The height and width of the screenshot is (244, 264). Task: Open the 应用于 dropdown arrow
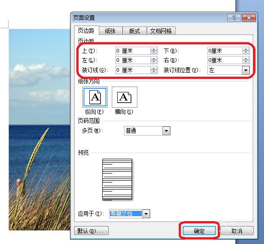pos(146,214)
